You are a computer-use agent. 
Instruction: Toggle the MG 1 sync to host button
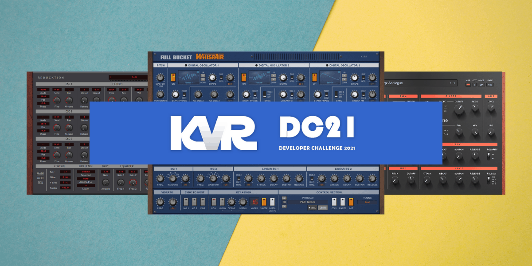click(x=186, y=202)
